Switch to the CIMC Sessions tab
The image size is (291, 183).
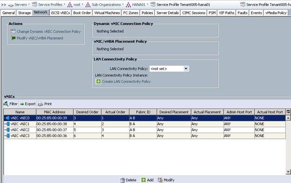[x=194, y=13]
